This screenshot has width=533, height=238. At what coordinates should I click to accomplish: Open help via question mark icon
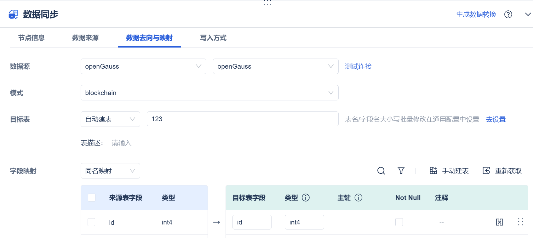tap(508, 14)
